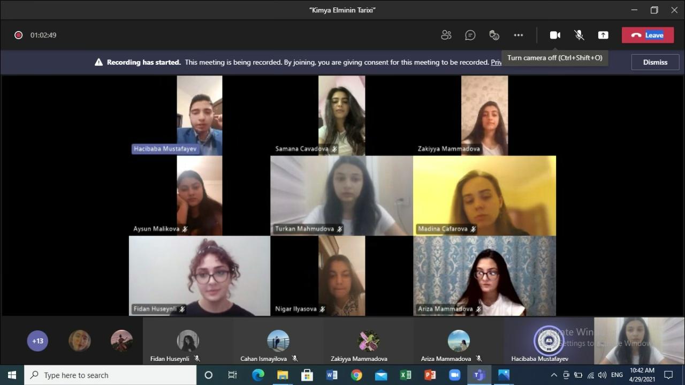This screenshot has width=685, height=385.
Task: Open the reactions and raise hand icon
Action: point(494,35)
